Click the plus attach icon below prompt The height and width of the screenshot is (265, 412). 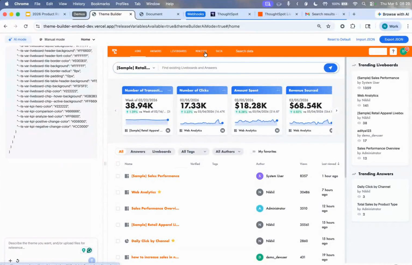[x=10, y=261]
